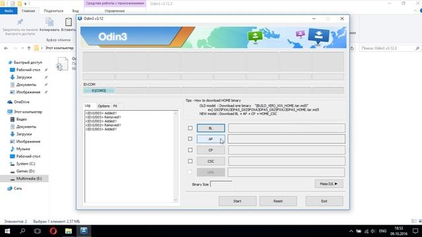Click the Копировать icon in ribbon
The width and height of the screenshot is (422, 237).
click(49, 22)
